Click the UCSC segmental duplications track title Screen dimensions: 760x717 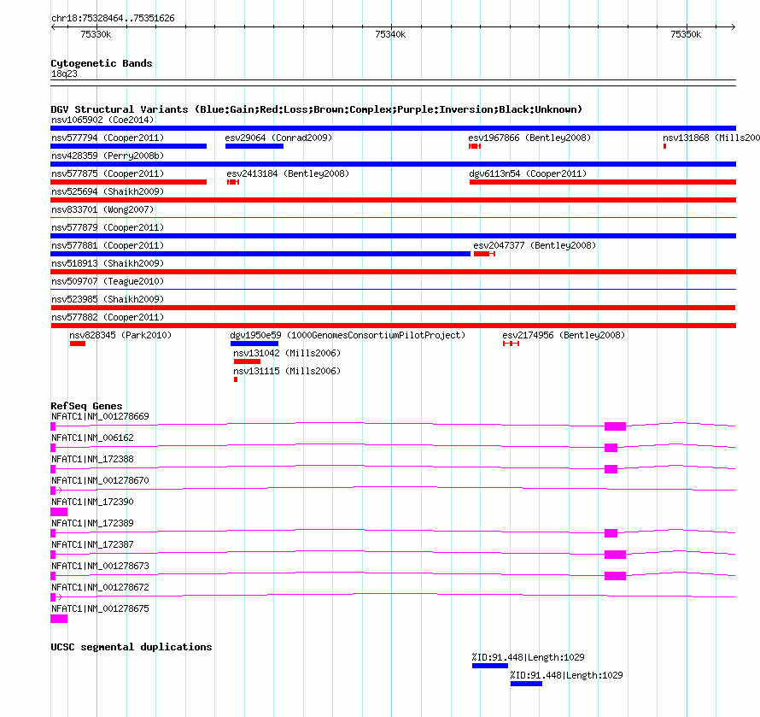pyautogui.click(x=132, y=647)
